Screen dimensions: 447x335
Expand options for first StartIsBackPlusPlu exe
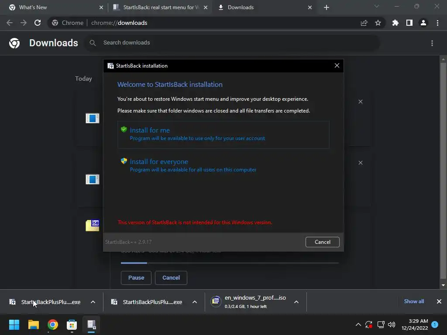(93, 302)
